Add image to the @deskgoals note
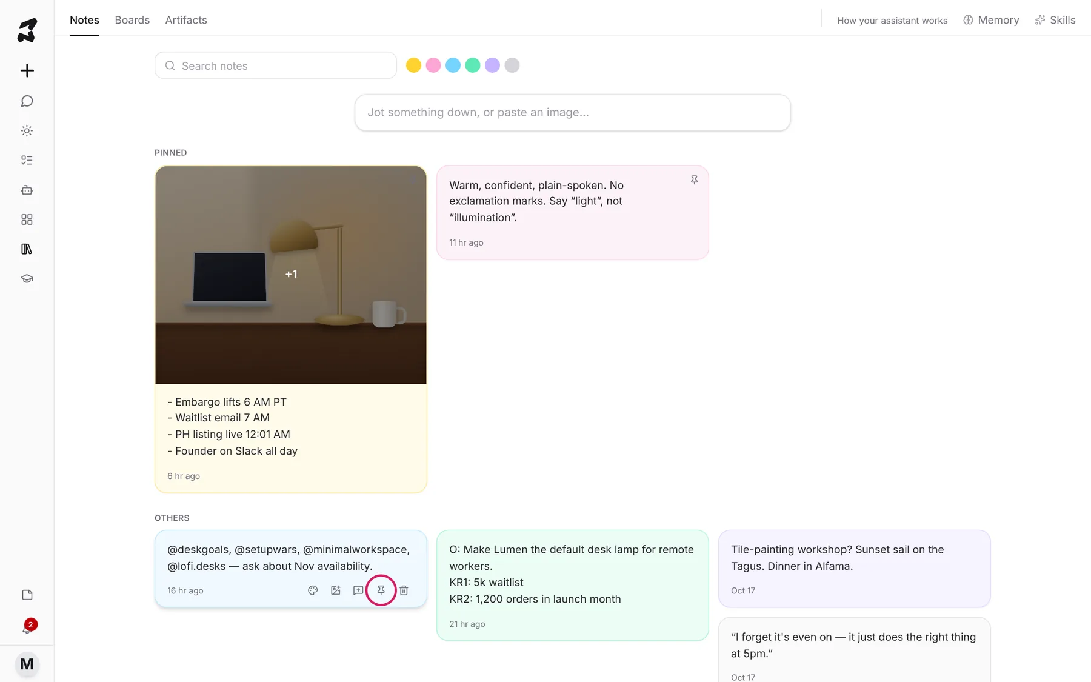 (336, 590)
